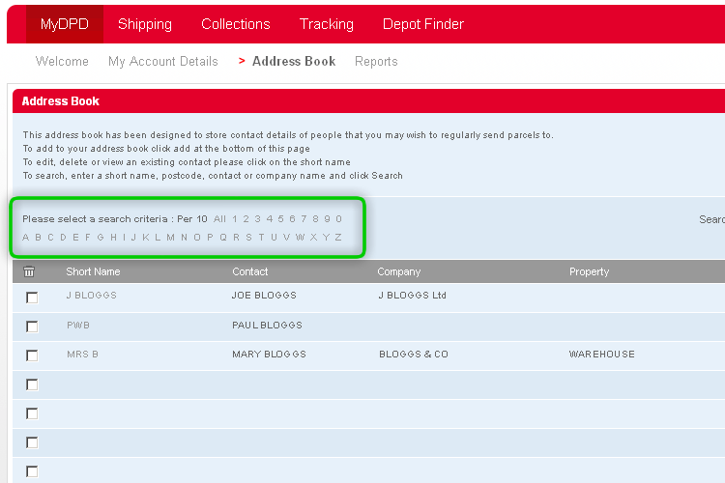Click the BLOGGS & CO company cell
The image size is (725, 483).
[414, 355]
